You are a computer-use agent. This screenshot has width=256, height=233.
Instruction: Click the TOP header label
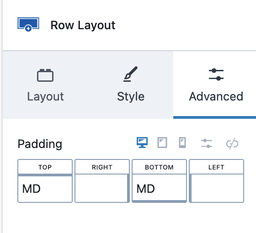[x=45, y=167]
